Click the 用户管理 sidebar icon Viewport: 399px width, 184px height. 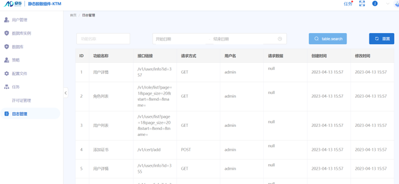click(x=6, y=20)
